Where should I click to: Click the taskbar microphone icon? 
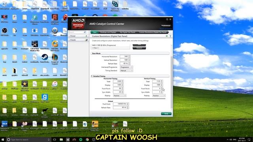[49, 140]
